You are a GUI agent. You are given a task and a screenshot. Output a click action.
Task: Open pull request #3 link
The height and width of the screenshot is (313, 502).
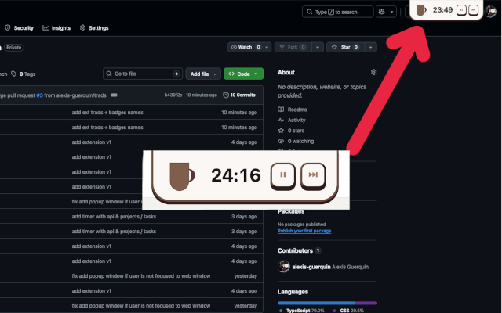point(39,95)
